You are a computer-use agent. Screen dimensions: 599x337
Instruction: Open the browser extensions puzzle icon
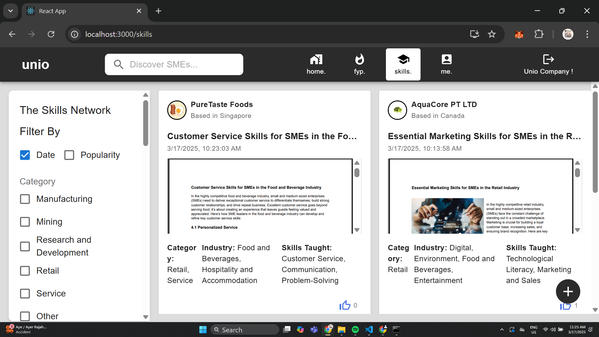[x=539, y=34]
